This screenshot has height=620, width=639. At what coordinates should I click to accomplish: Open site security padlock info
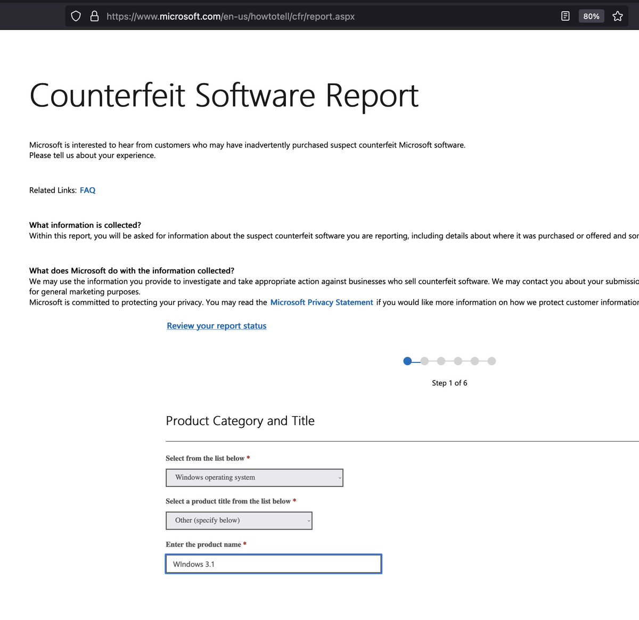tap(94, 16)
